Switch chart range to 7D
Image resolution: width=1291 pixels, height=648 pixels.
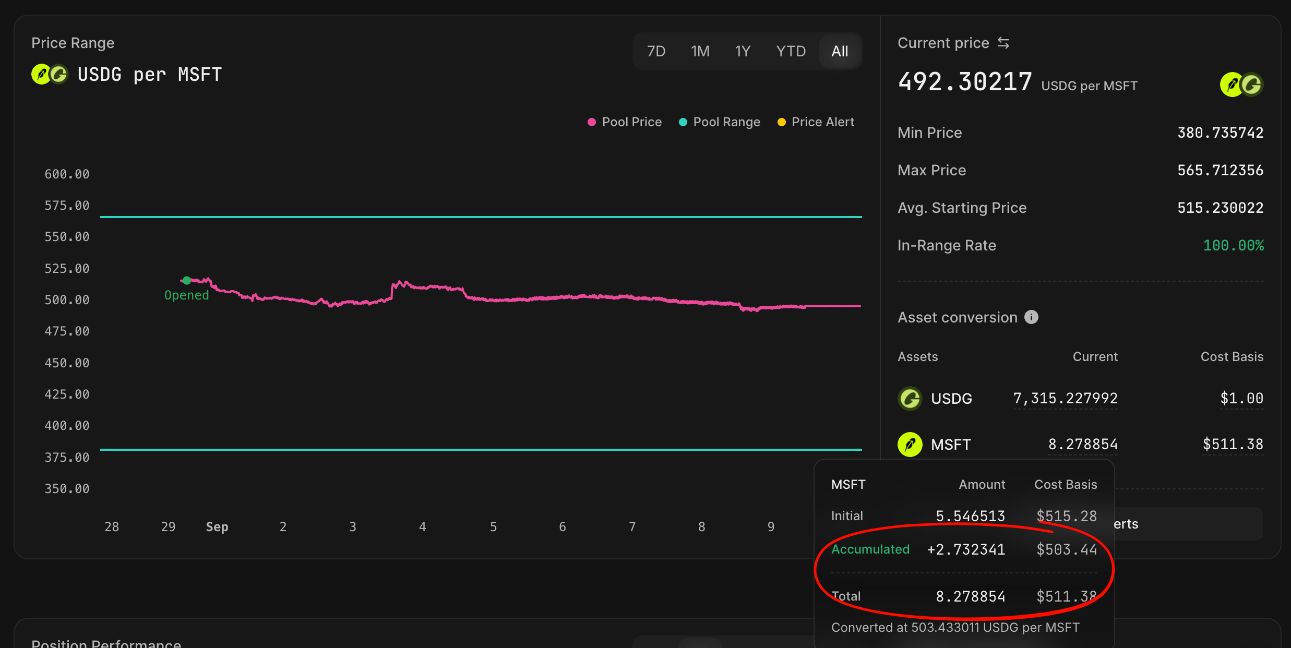click(x=656, y=51)
